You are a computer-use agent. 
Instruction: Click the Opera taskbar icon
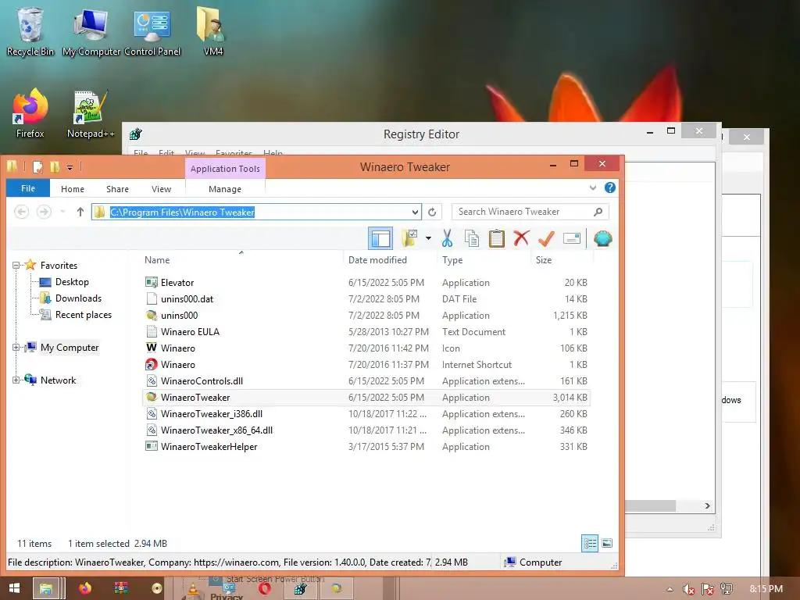264,589
